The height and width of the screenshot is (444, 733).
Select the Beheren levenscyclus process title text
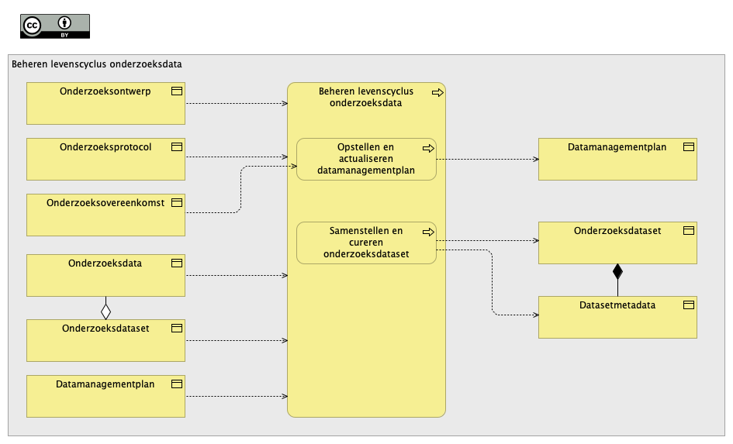[x=366, y=97]
